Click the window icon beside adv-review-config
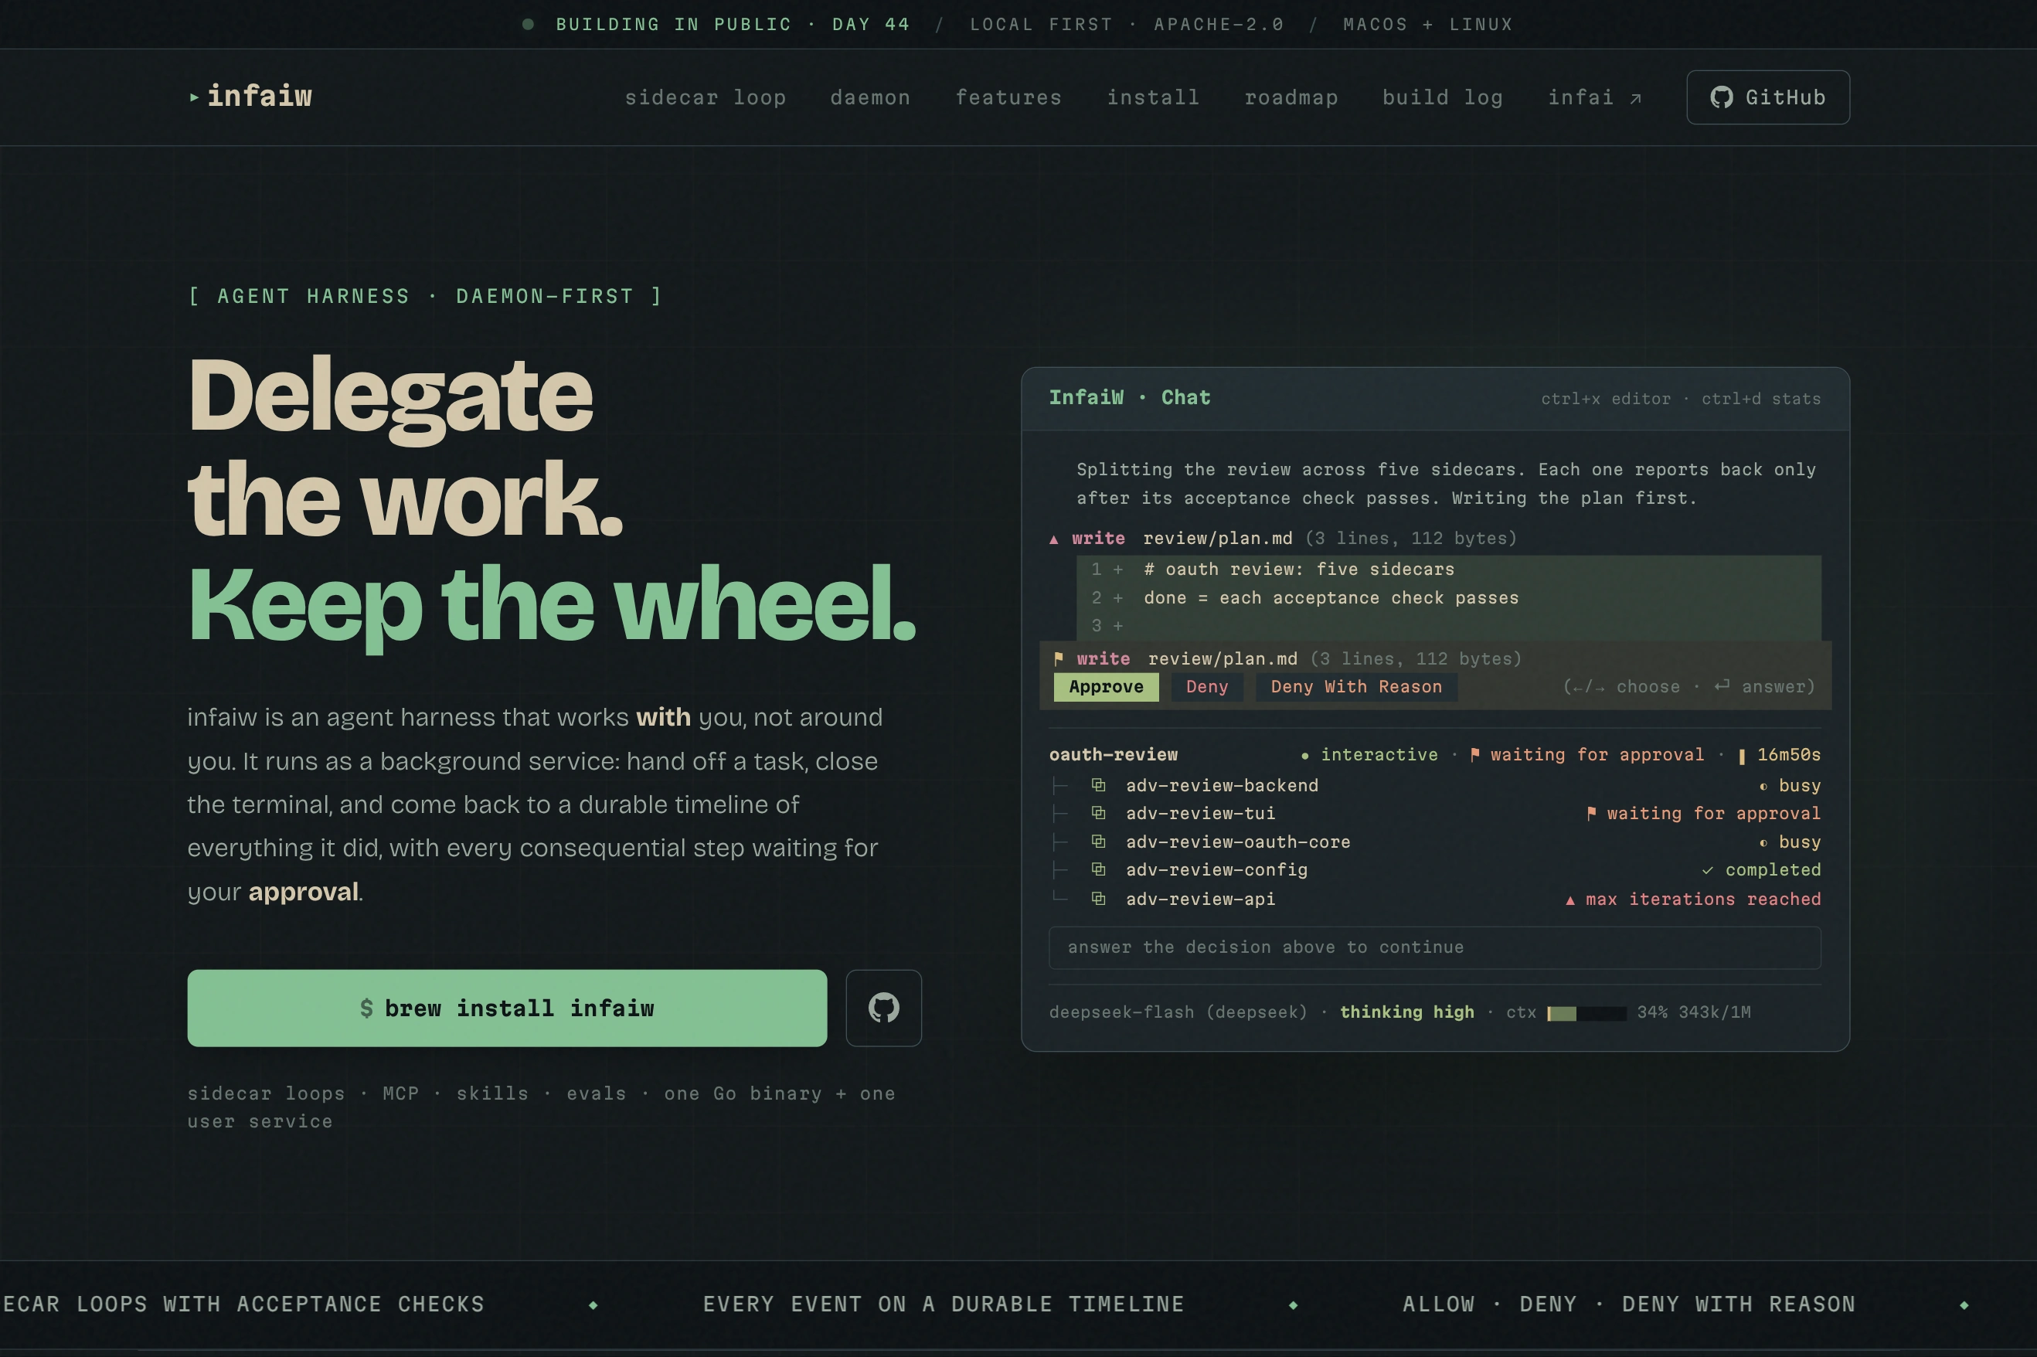 [1098, 869]
